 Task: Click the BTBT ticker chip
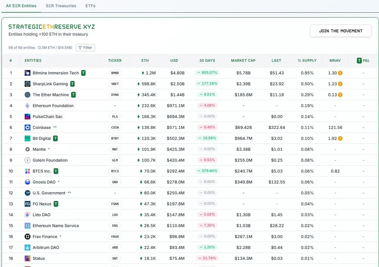point(115,138)
